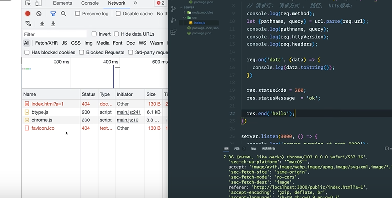Click the JS file icon beside index.js in explorer
The height and width of the screenshot is (198, 392).
(191, 23)
